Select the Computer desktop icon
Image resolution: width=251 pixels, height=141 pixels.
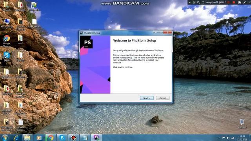tap(7, 23)
